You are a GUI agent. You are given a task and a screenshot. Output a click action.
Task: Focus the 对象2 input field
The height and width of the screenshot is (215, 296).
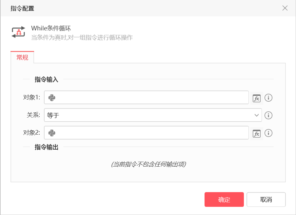pyautogui.click(x=146, y=133)
